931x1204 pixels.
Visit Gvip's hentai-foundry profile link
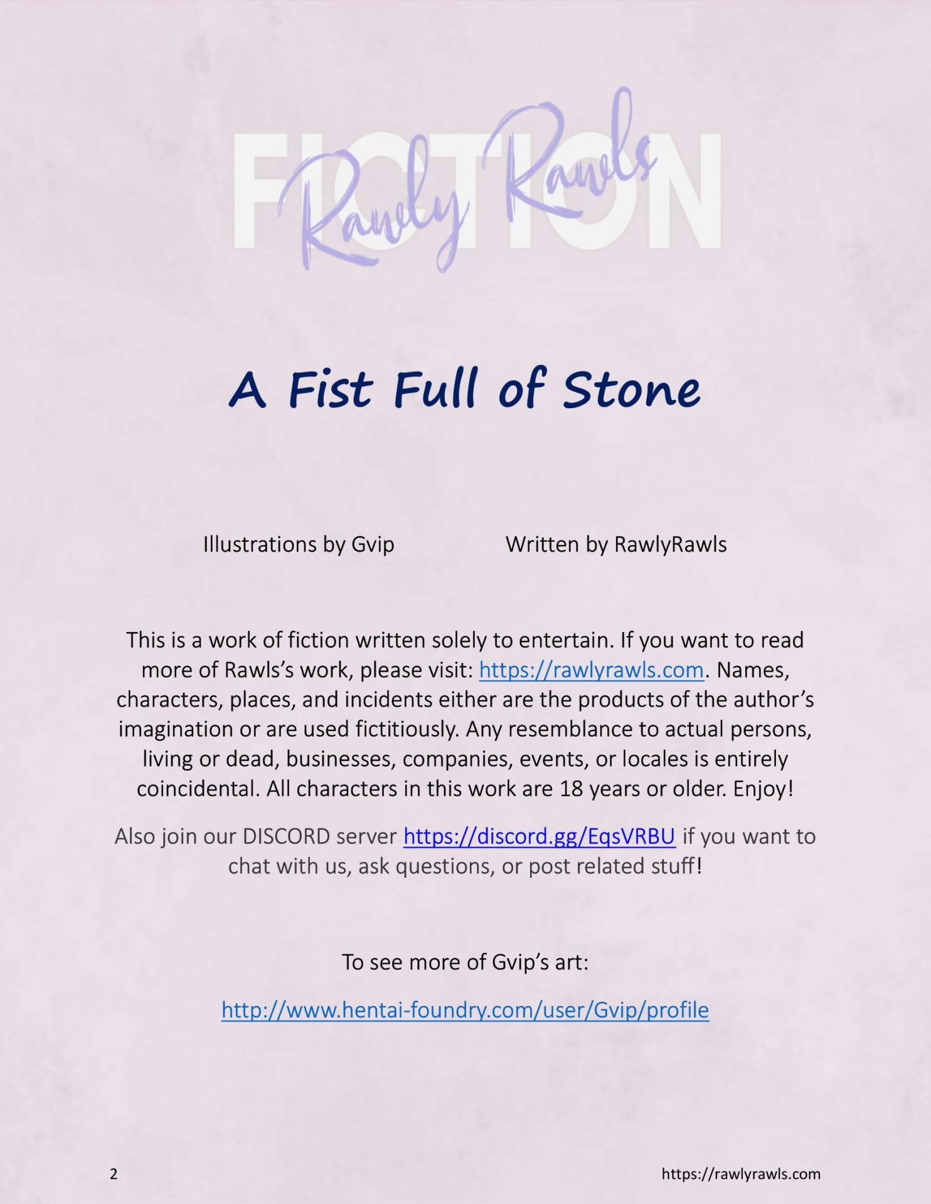click(x=465, y=1010)
